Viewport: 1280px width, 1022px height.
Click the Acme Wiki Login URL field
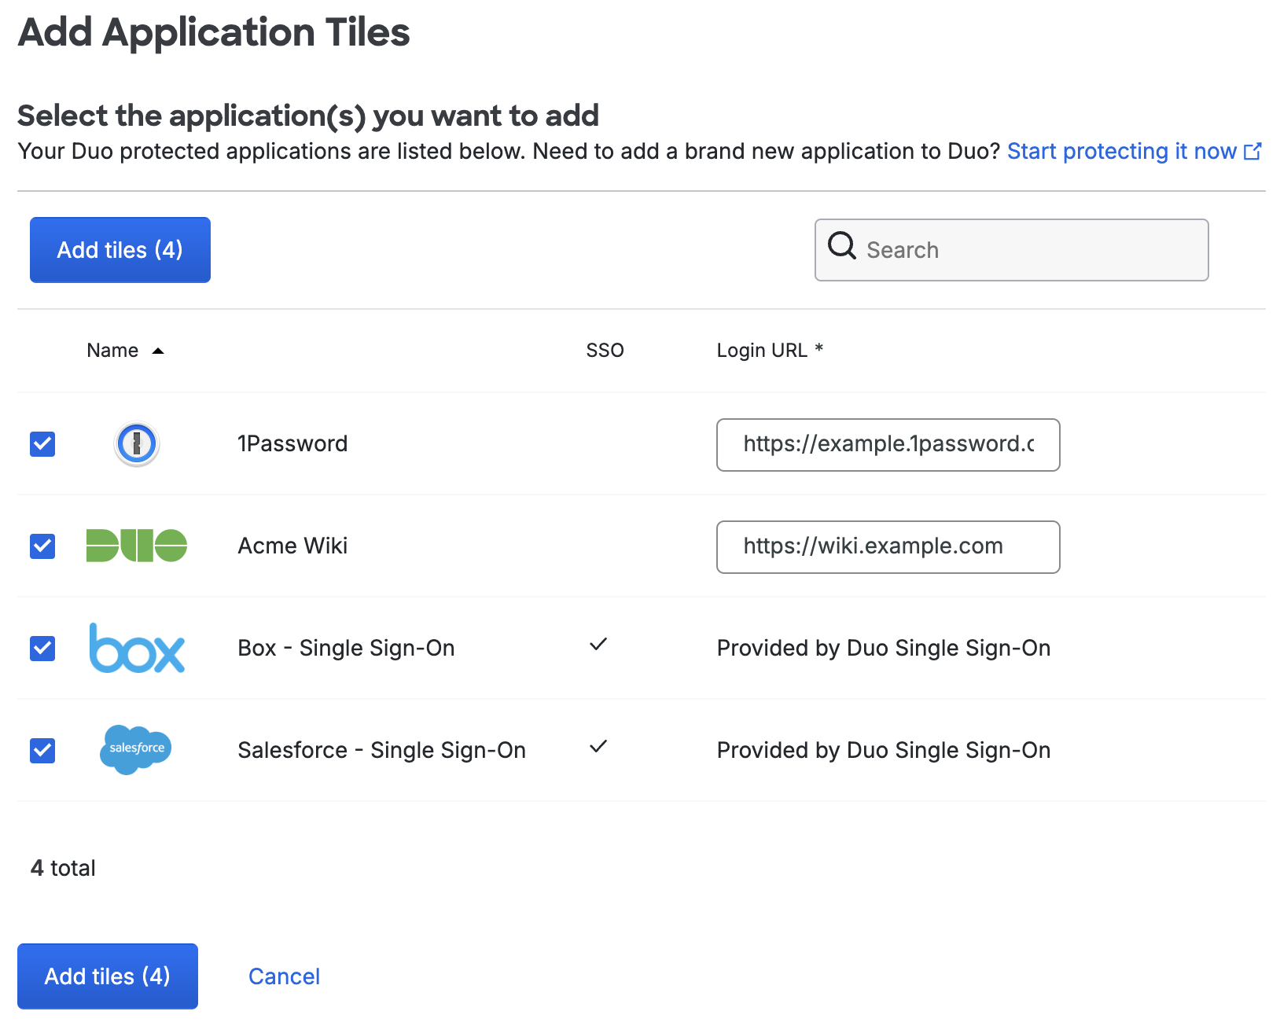(888, 546)
